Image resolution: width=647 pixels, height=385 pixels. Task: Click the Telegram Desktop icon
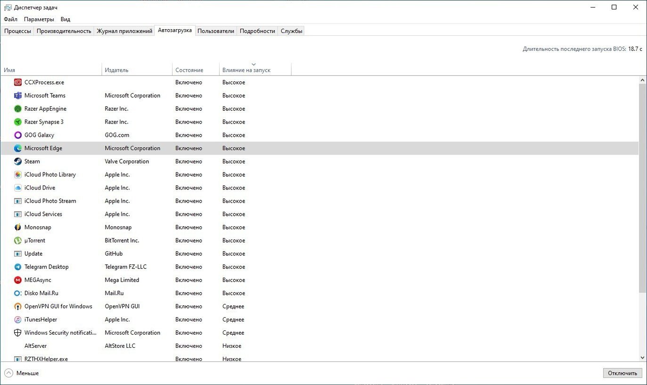click(x=18, y=267)
